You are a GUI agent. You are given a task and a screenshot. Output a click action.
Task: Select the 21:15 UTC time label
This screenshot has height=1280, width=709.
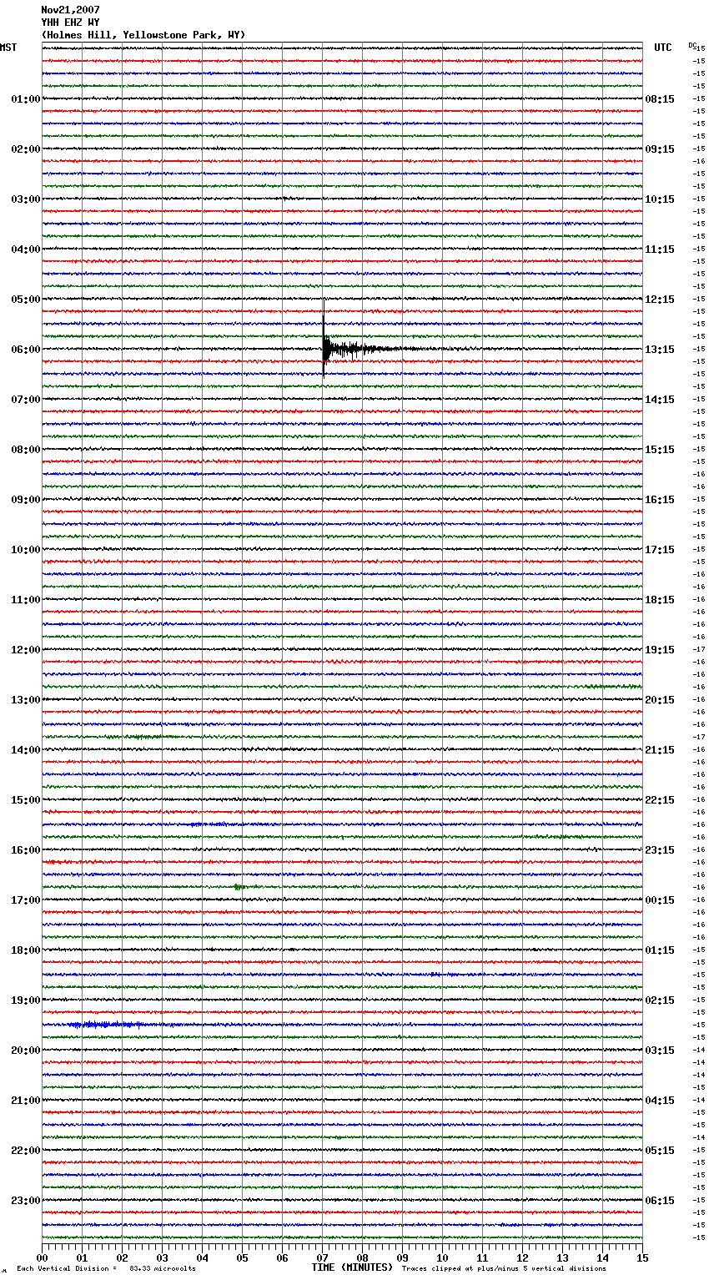660,750
